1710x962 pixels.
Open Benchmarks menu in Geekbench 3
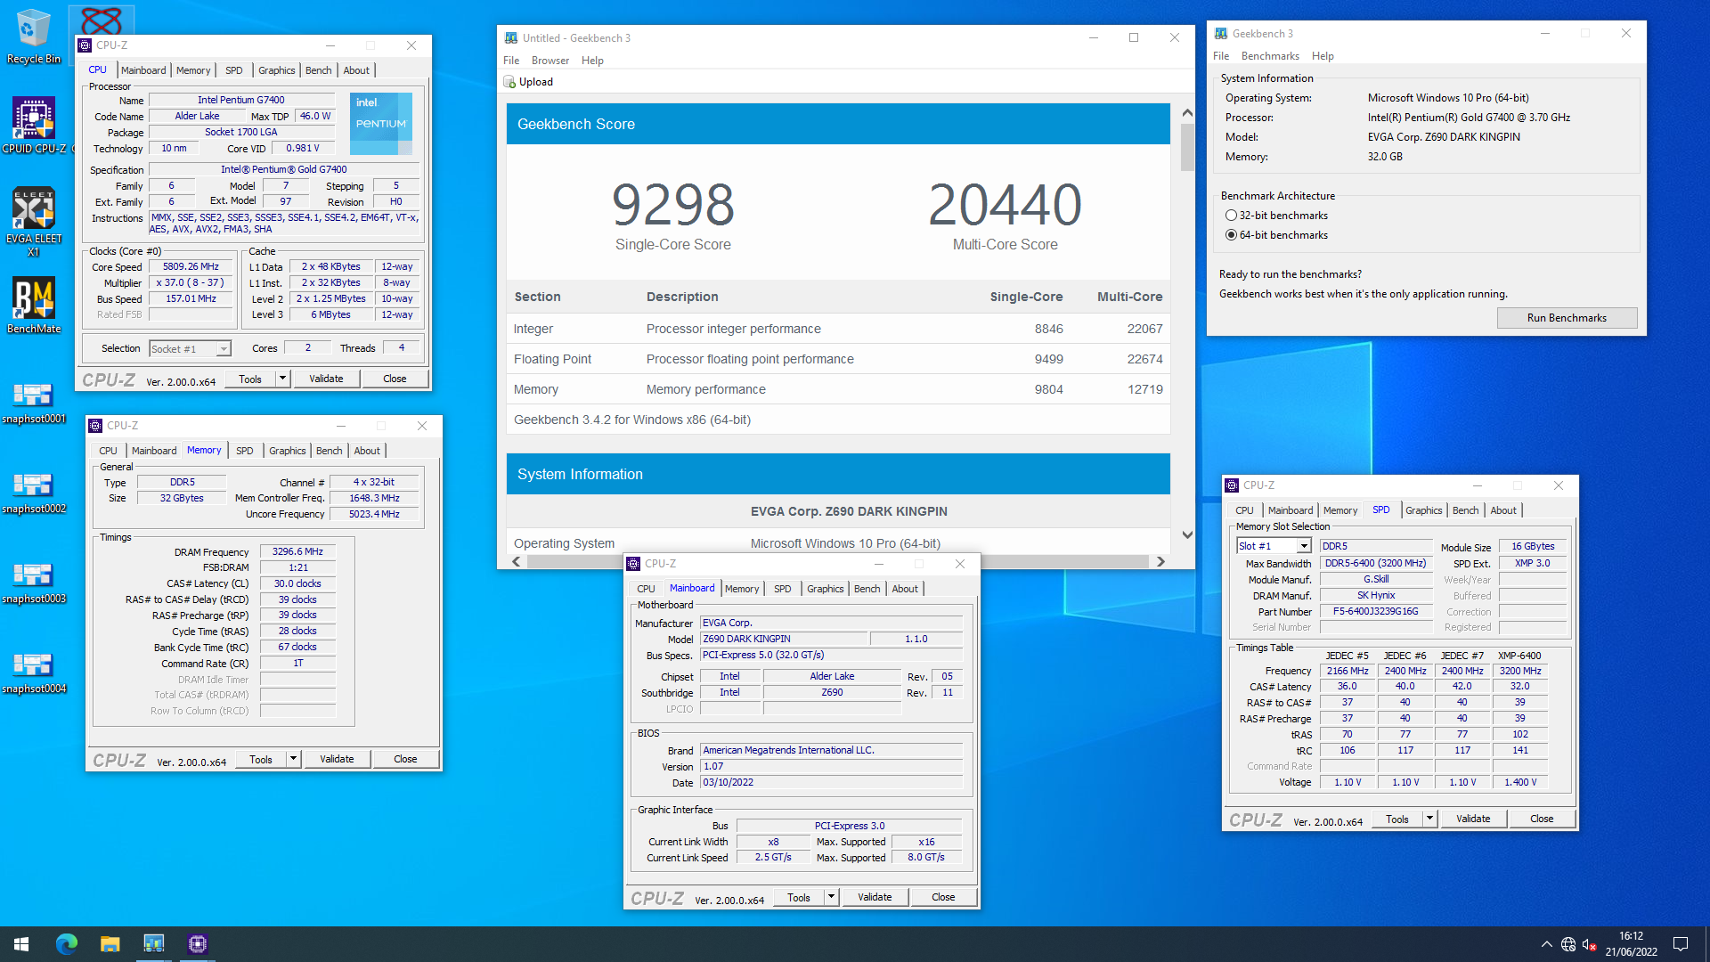[1270, 56]
